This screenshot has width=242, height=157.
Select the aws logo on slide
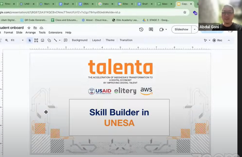coord(146,91)
